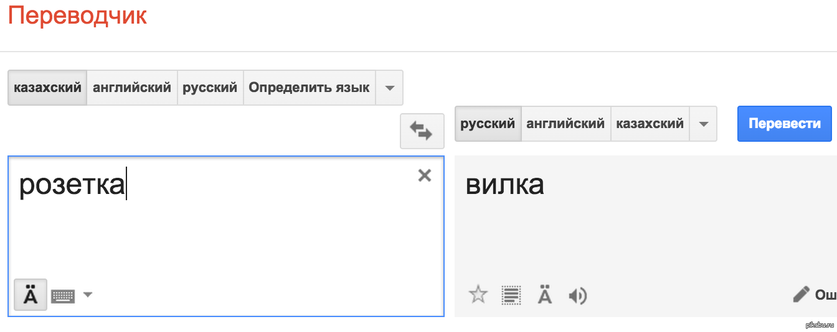Listen to the translation audio

[x=578, y=296]
